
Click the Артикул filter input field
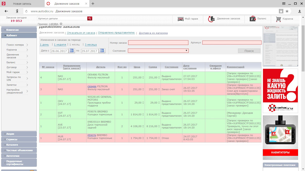click(x=232, y=42)
